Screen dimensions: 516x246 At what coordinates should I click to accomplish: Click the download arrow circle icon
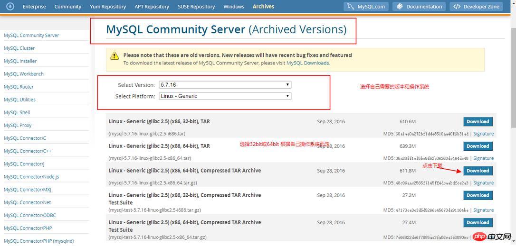point(10,6)
